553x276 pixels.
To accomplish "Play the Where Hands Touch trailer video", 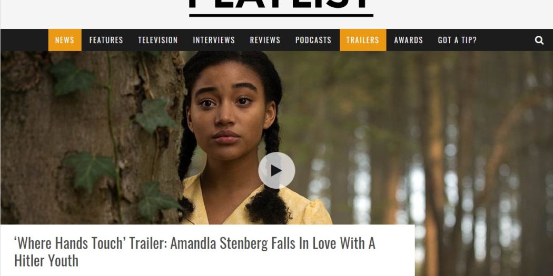I will [276, 170].
